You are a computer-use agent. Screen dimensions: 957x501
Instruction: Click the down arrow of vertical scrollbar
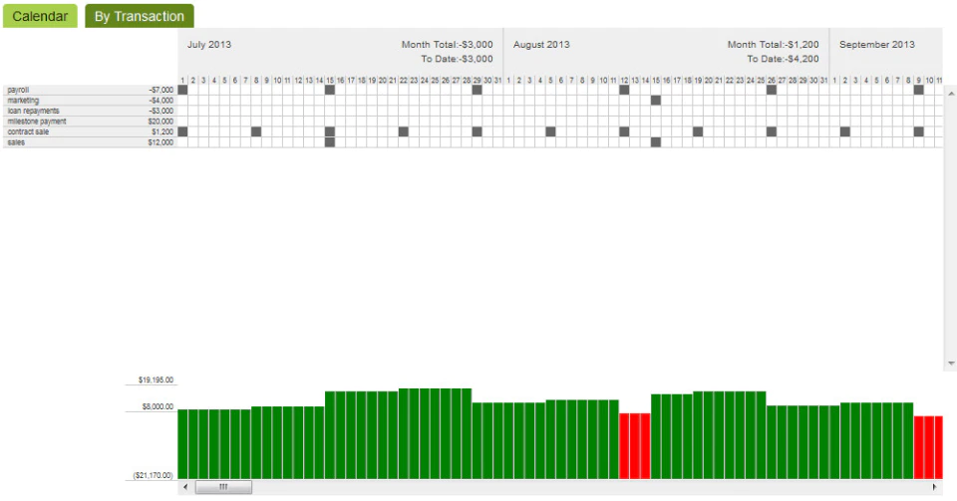[x=951, y=364]
